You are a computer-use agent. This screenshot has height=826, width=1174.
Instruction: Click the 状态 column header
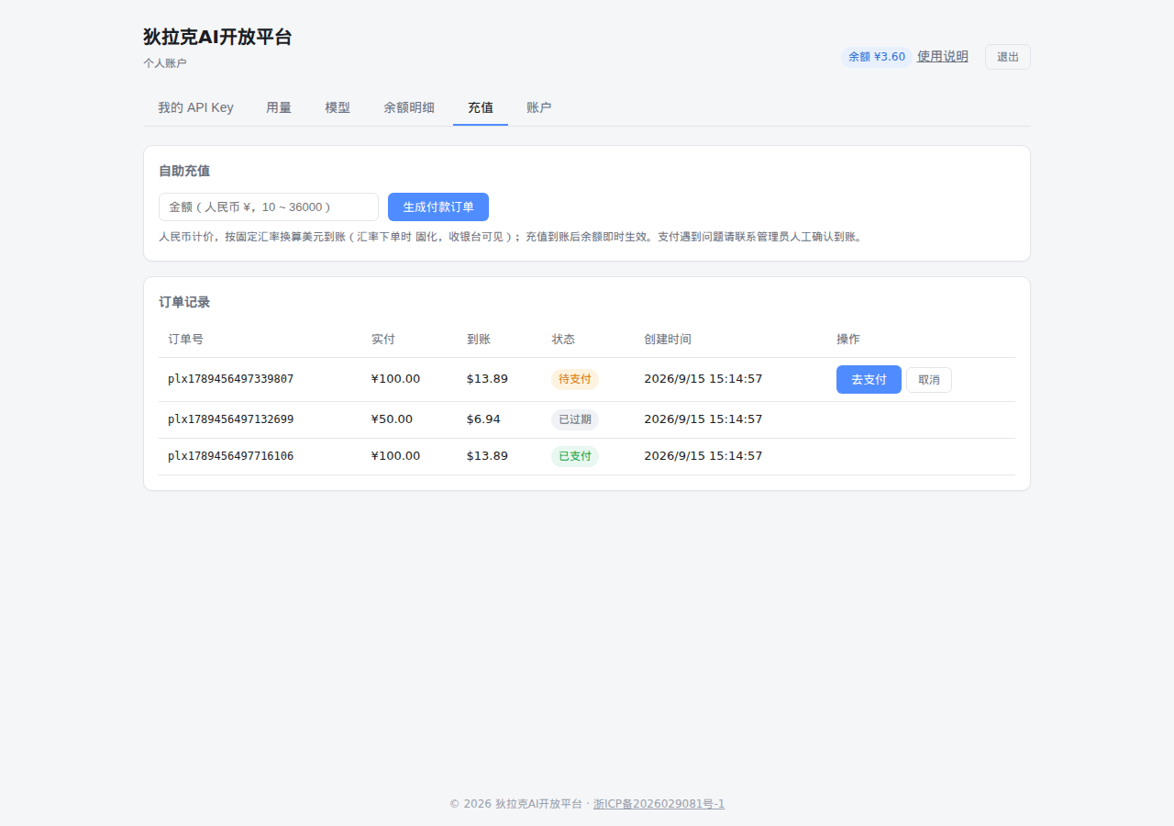click(563, 340)
